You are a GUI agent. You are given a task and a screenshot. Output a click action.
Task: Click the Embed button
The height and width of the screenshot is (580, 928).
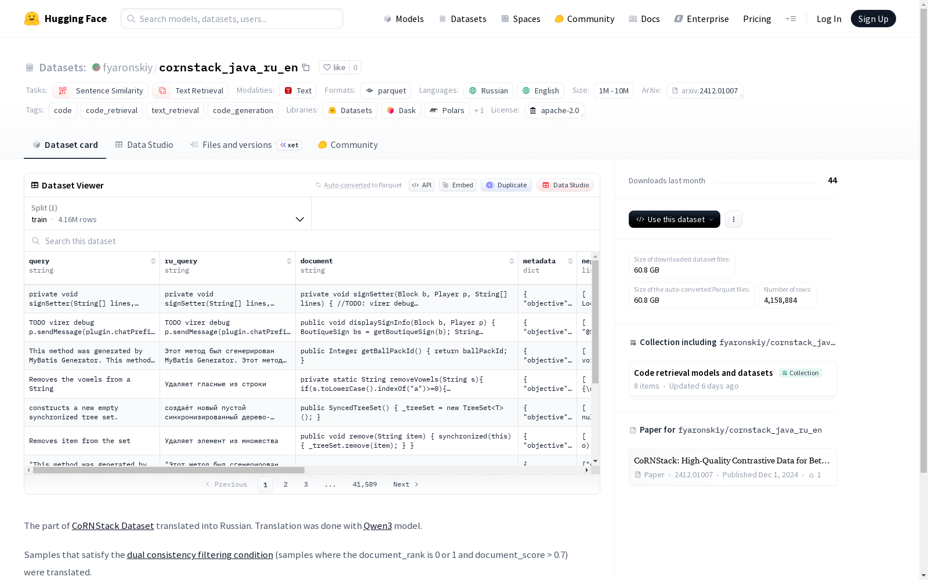458,185
